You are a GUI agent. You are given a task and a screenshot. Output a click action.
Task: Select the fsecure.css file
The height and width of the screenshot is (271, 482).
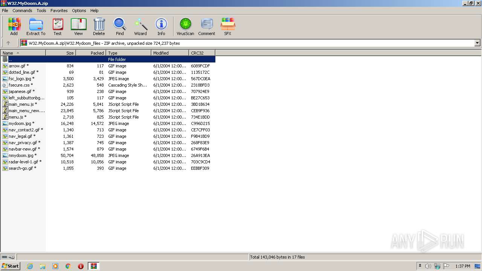click(x=108, y=85)
